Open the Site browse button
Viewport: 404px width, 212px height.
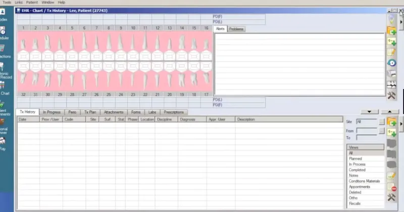point(382,122)
